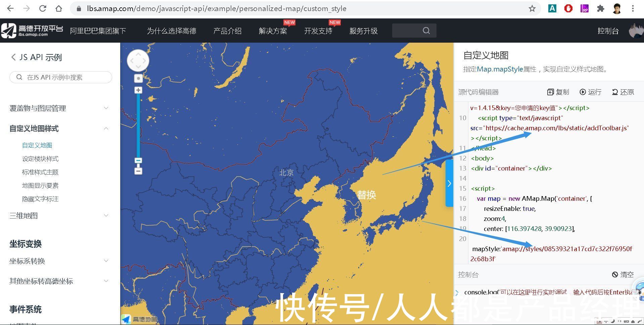Go back in browser history
Image resolution: width=644 pixels, height=325 pixels.
tap(11, 9)
